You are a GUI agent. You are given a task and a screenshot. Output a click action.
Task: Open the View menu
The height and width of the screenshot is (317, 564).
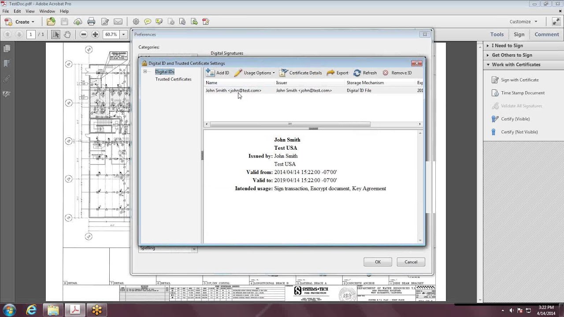click(x=30, y=11)
